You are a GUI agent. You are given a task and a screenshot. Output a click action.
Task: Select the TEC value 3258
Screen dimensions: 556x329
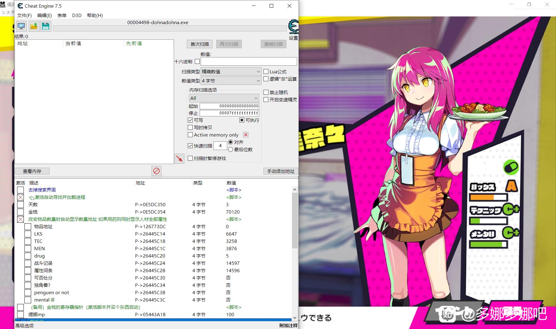231,241
